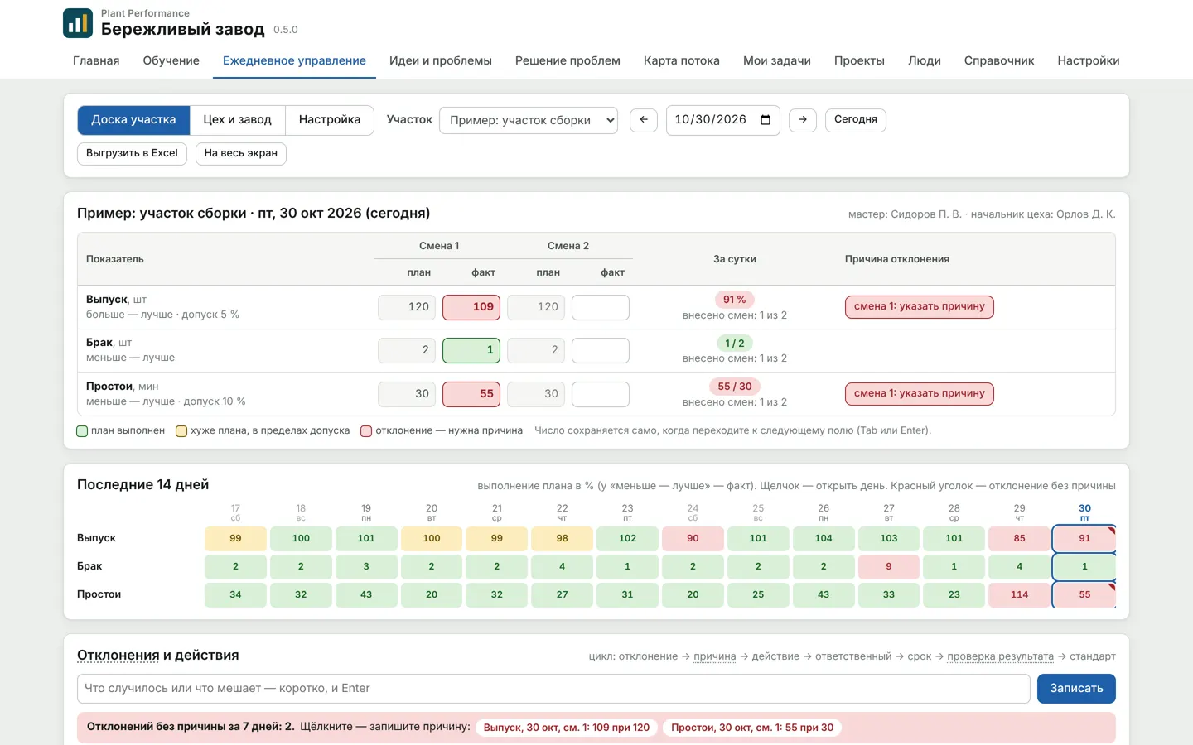The width and height of the screenshot is (1193, 745).
Task: Click Выпуск row 'указать причину' button
Action: coord(920,307)
